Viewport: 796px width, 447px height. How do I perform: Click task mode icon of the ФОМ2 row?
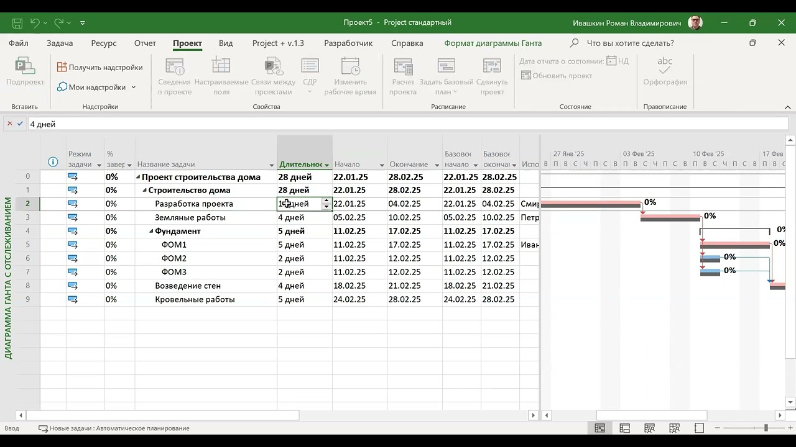pyautogui.click(x=73, y=258)
